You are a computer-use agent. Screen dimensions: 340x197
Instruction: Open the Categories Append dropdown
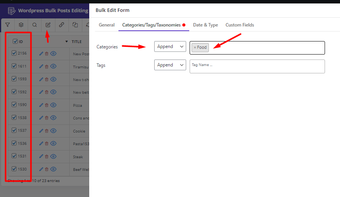pos(170,46)
